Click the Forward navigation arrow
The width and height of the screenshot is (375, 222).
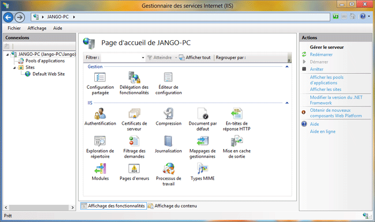pos(20,17)
